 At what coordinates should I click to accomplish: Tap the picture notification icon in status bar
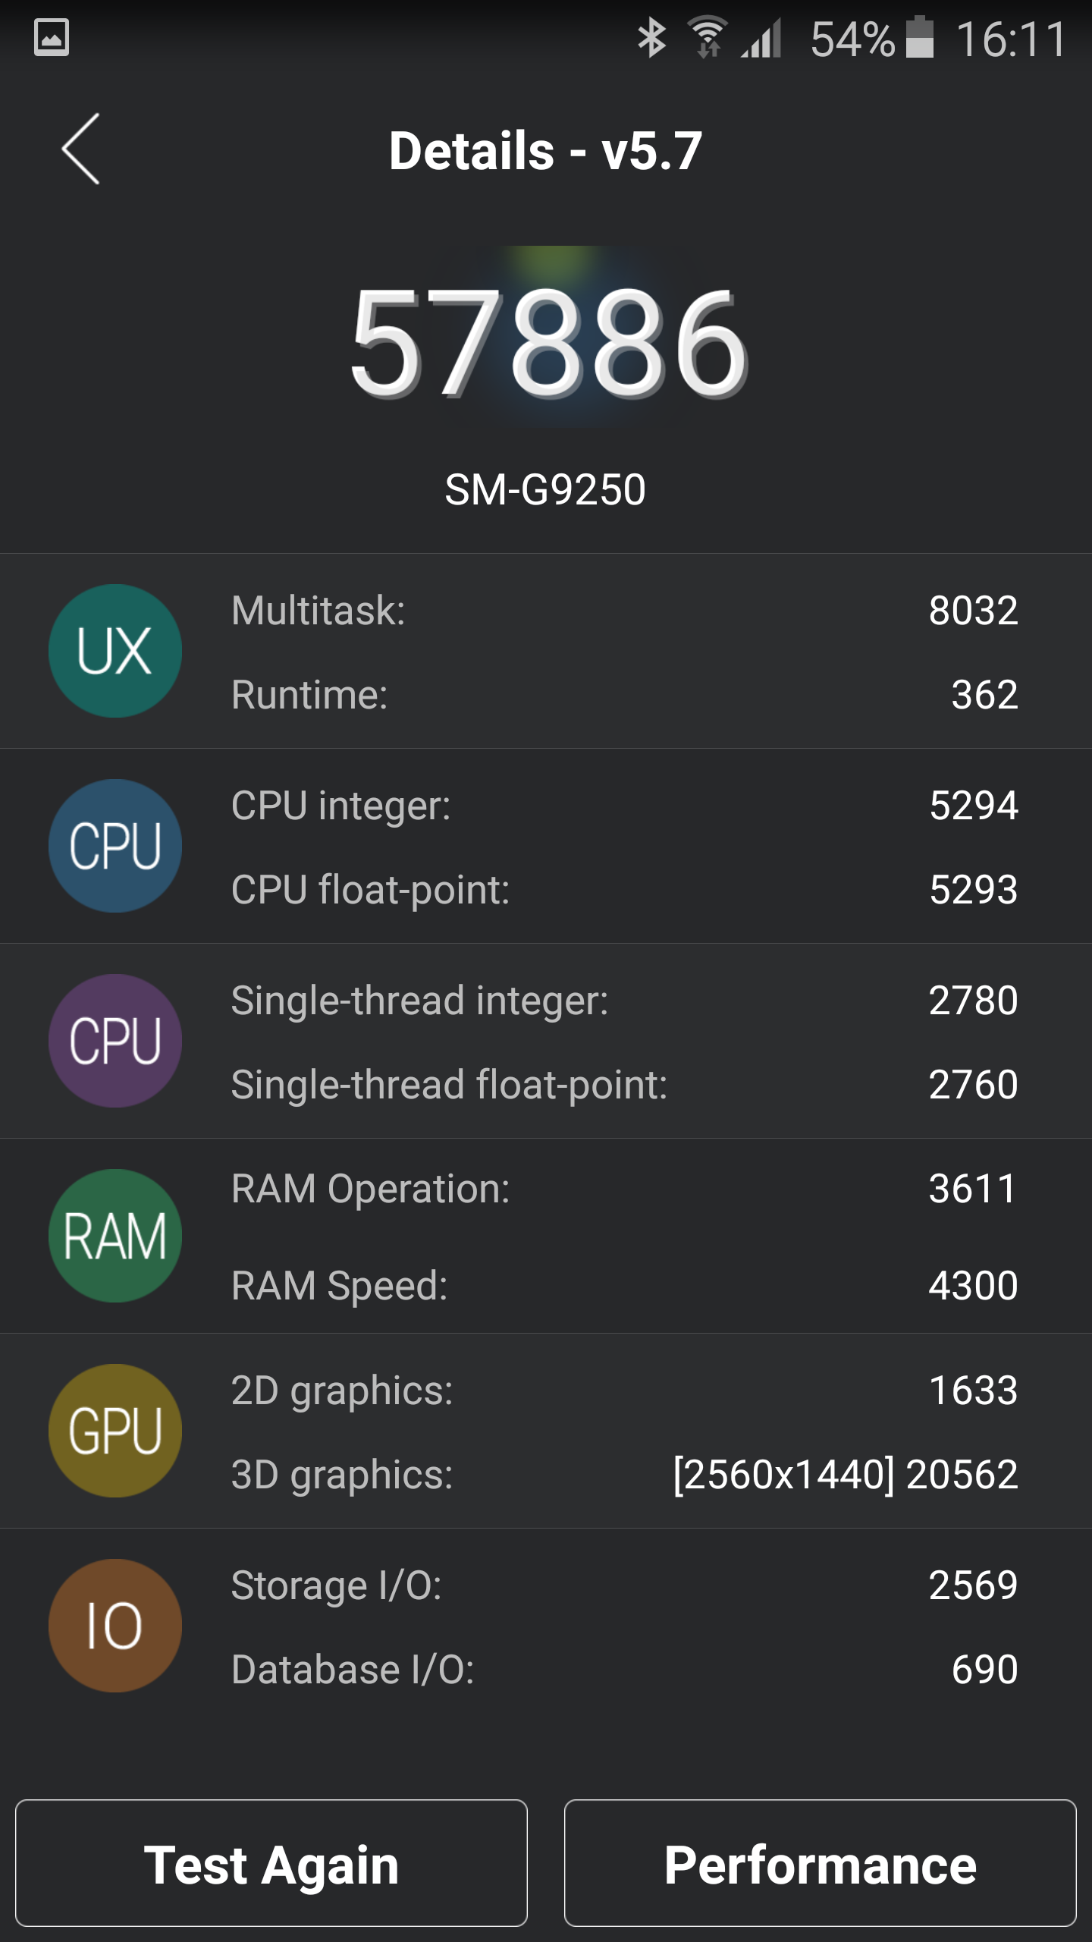point(52,38)
